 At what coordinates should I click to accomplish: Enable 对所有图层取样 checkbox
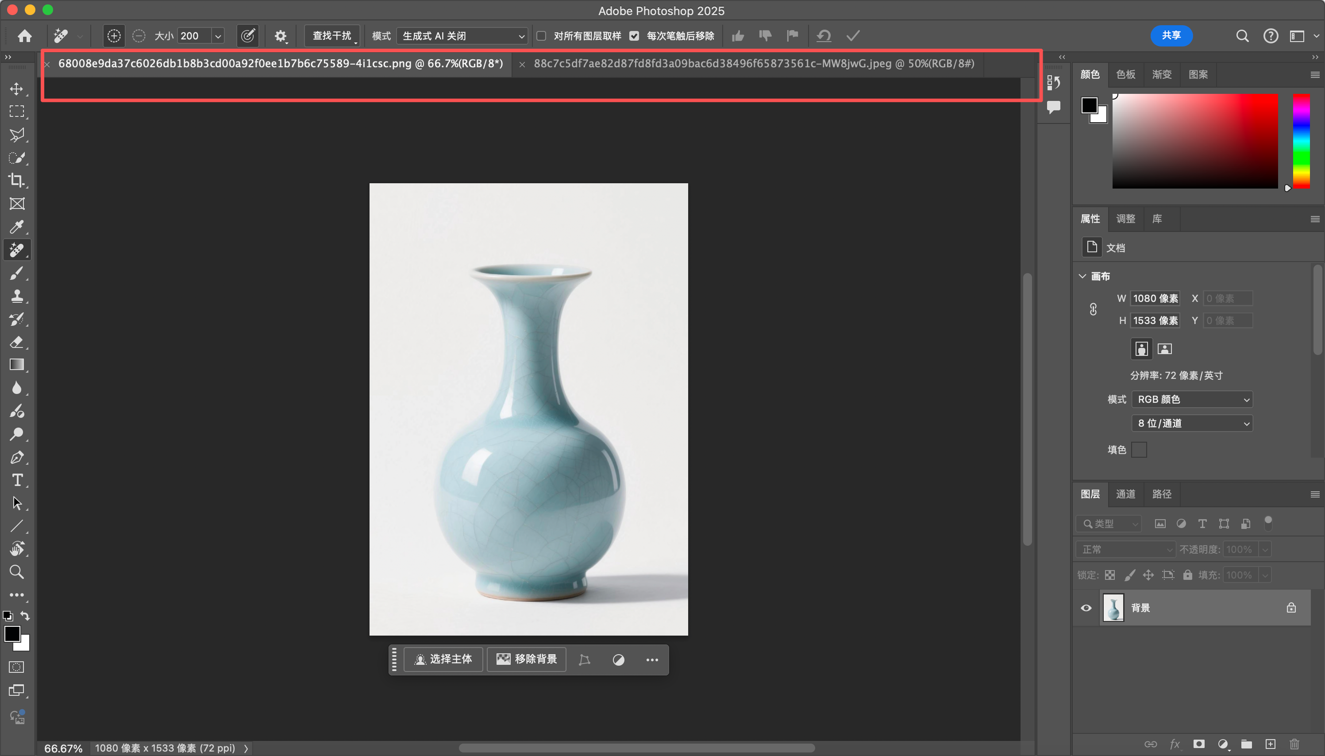click(541, 36)
